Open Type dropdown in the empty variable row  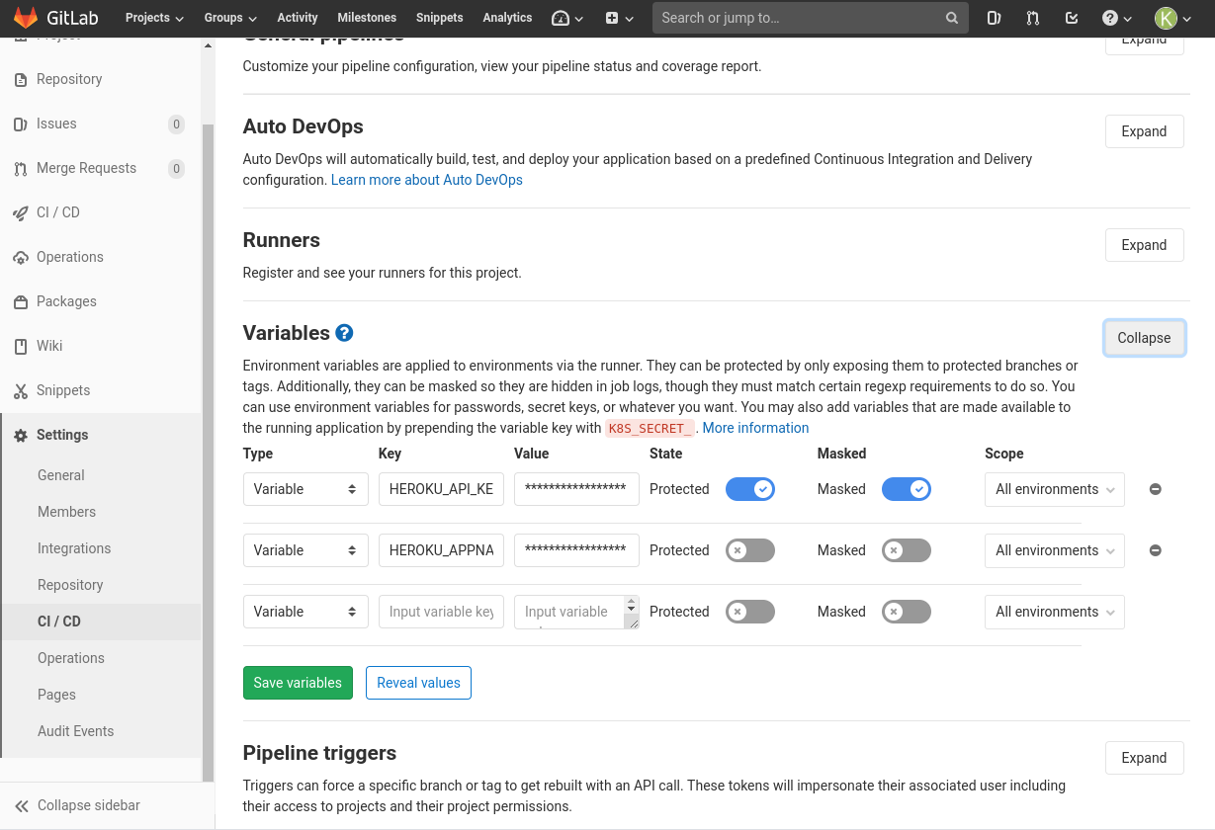pyautogui.click(x=304, y=612)
